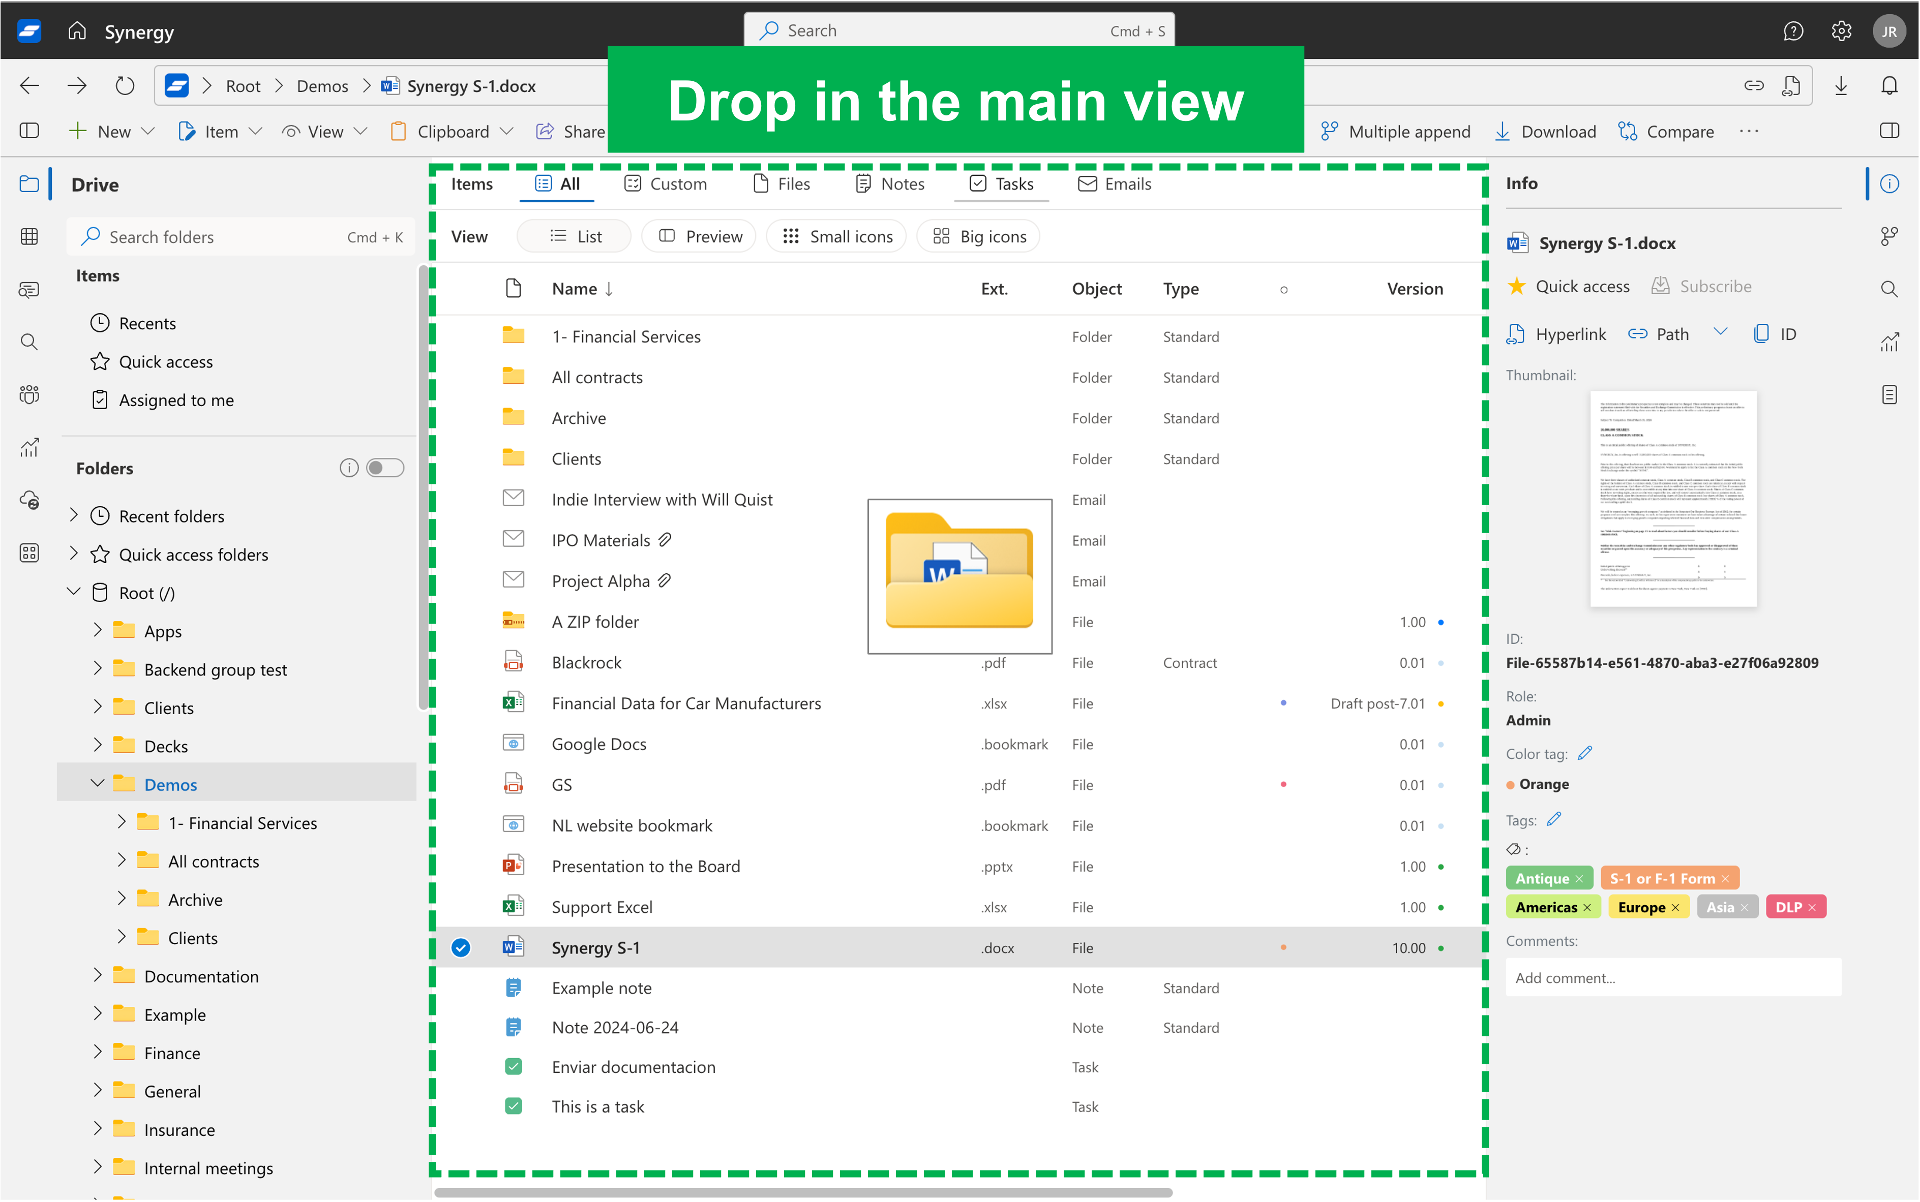This screenshot has height=1202, width=1920.
Task: Click the Hyperlink button in Info
Action: point(1556,335)
